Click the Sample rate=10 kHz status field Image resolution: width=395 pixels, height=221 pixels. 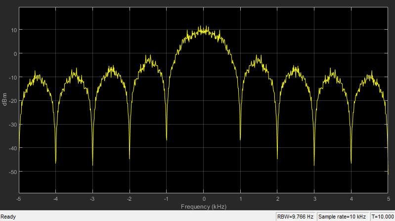click(342, 217)
